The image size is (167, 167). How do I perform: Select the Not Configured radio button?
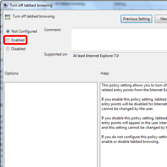click(x=8, y=31)
